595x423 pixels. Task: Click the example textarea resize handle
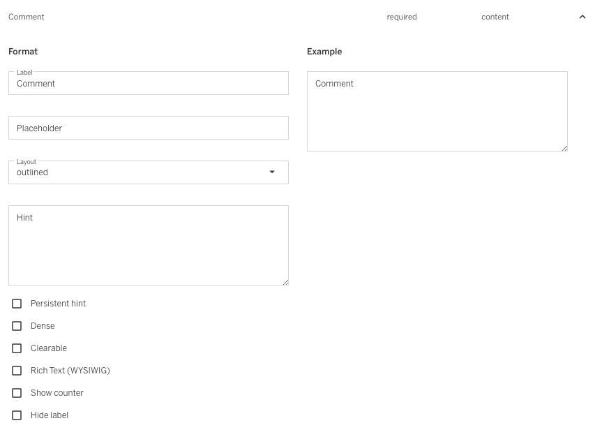[564, 147]
